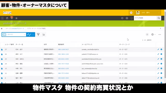Open record 26 detail icon
The image size is (166, 93).
pyautogui.click(x=2, y=54)
